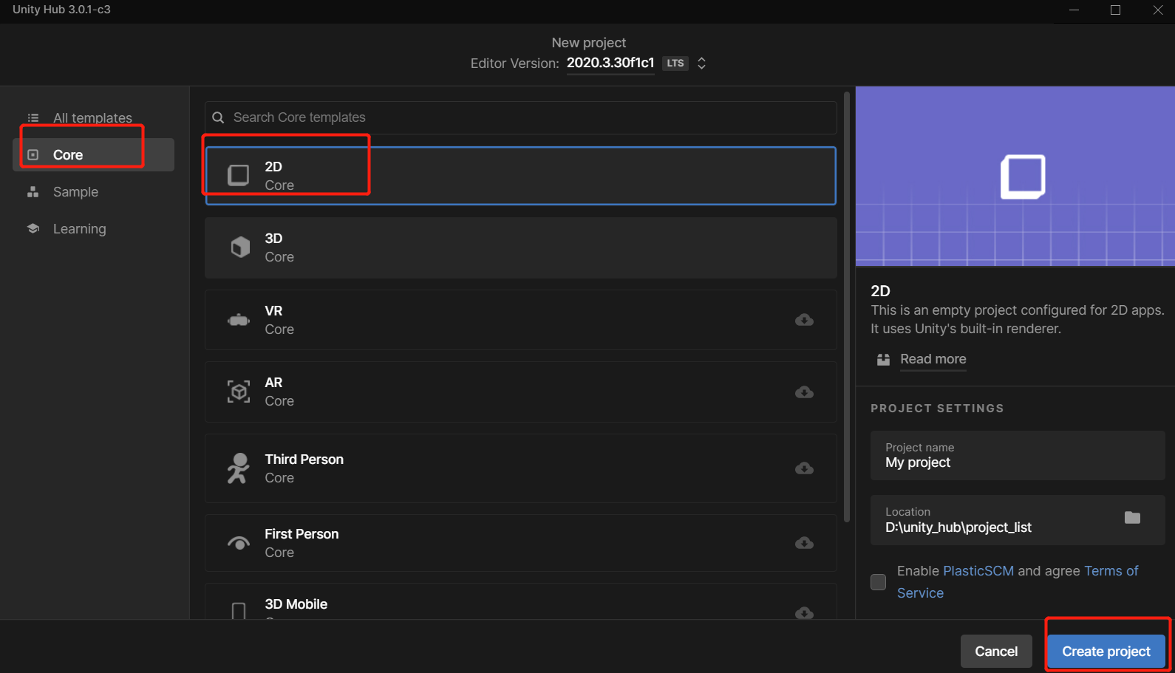
Task: Open the All templates category
Action: tap(93, 118)
